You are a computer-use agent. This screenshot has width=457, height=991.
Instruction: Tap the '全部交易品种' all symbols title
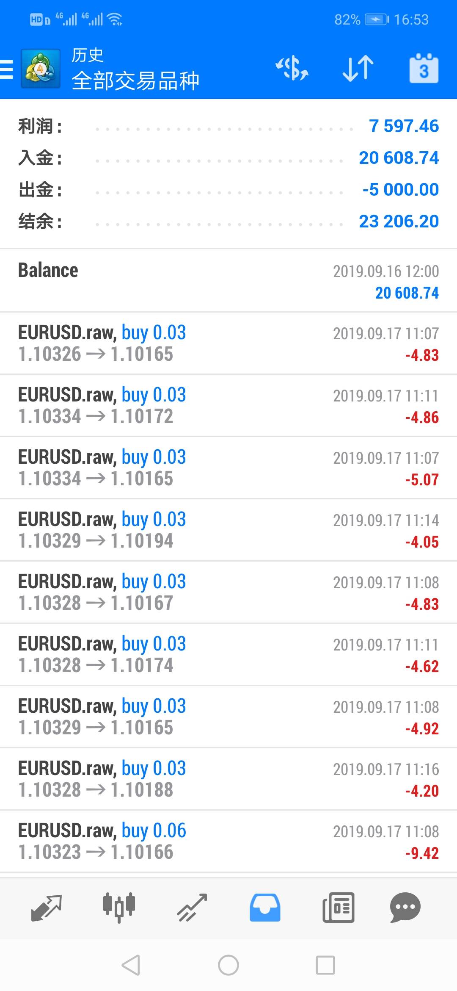135,80
